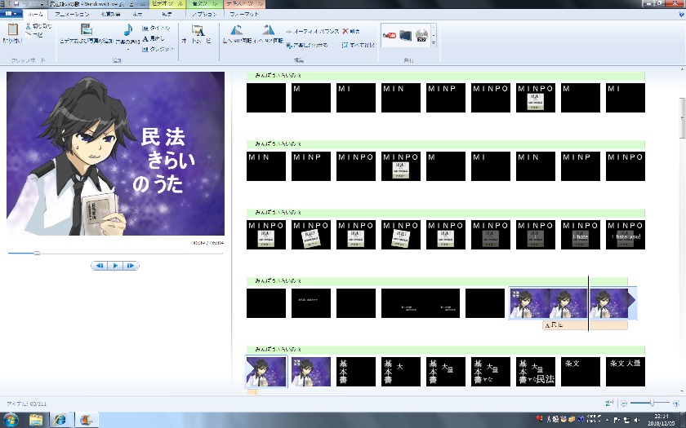The width and height of the screenshot is (686, 428).
Task: Open the Options tab under Music Tools
Action: (x=204, y=14)
